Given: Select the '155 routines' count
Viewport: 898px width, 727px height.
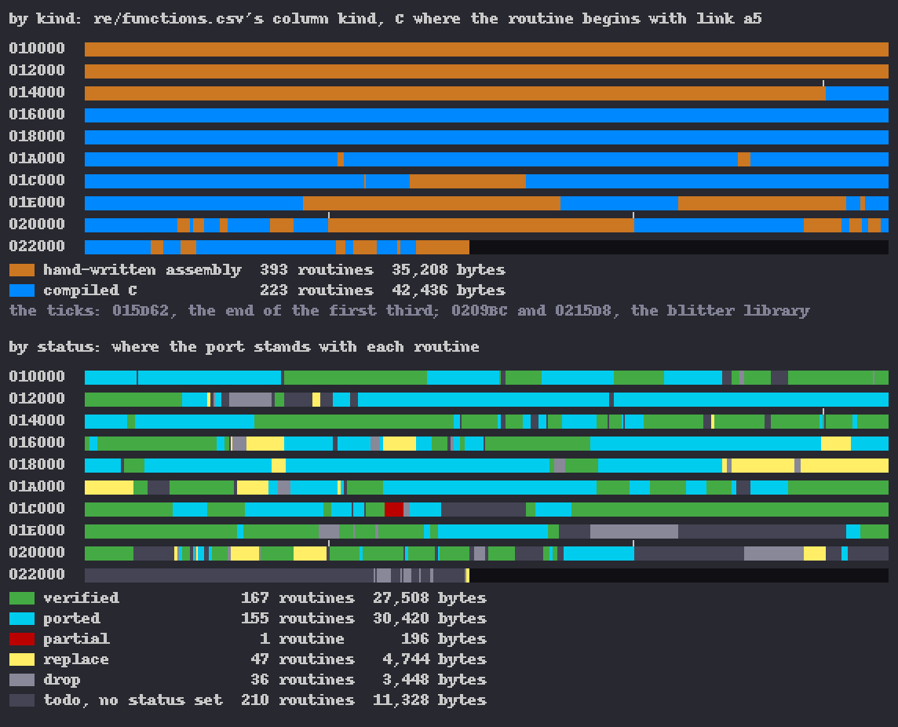Looking at the screenshot, I should click(298, 619).
